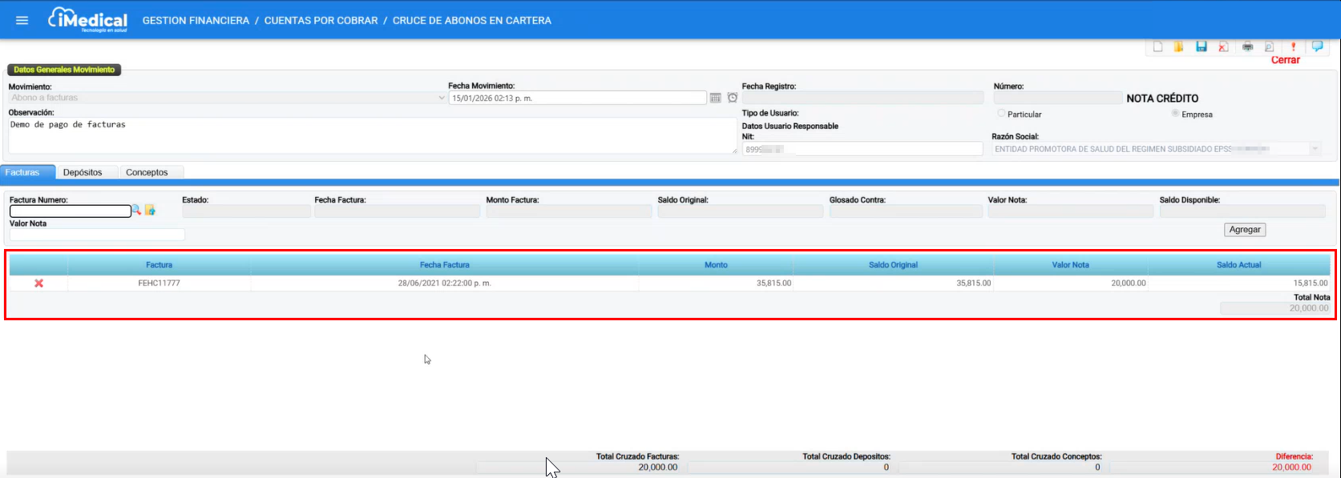Click into the Observación text area
Image resolution: width=1341 pixels, height=478 pixels.
click(372, 135)
